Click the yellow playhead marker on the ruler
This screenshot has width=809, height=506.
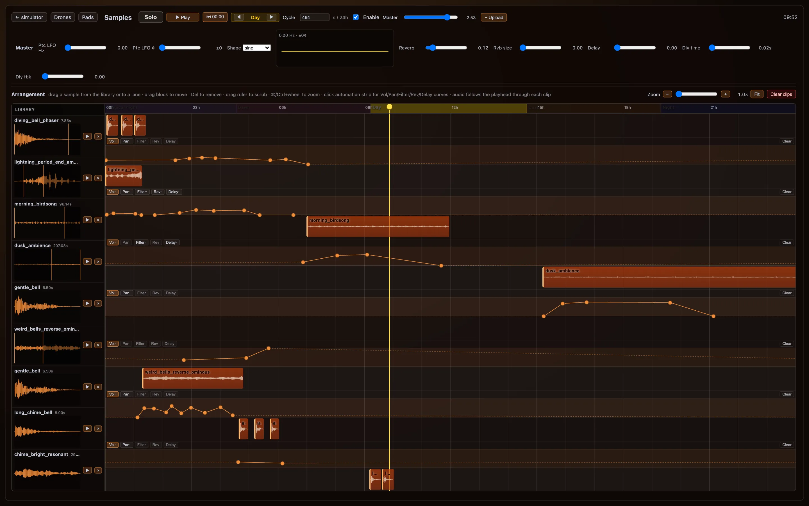click(389, 107)
